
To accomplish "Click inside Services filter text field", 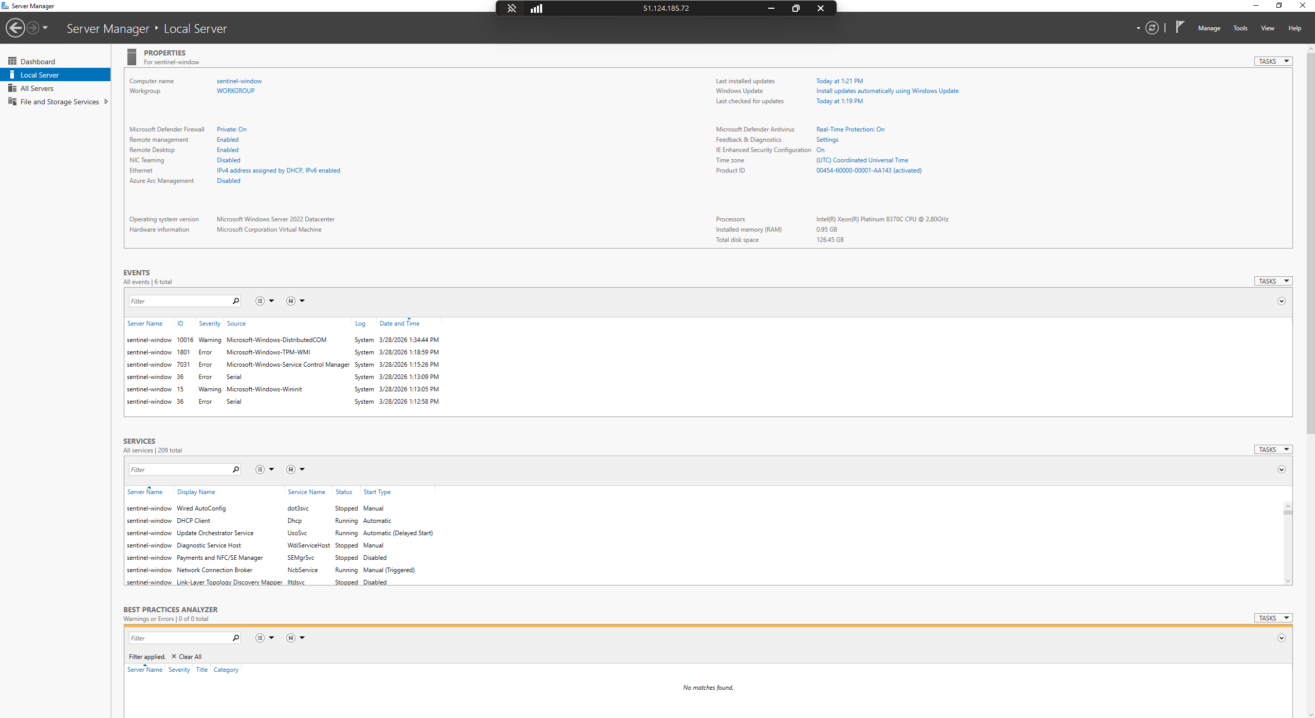I will click(x=179, y=469).
